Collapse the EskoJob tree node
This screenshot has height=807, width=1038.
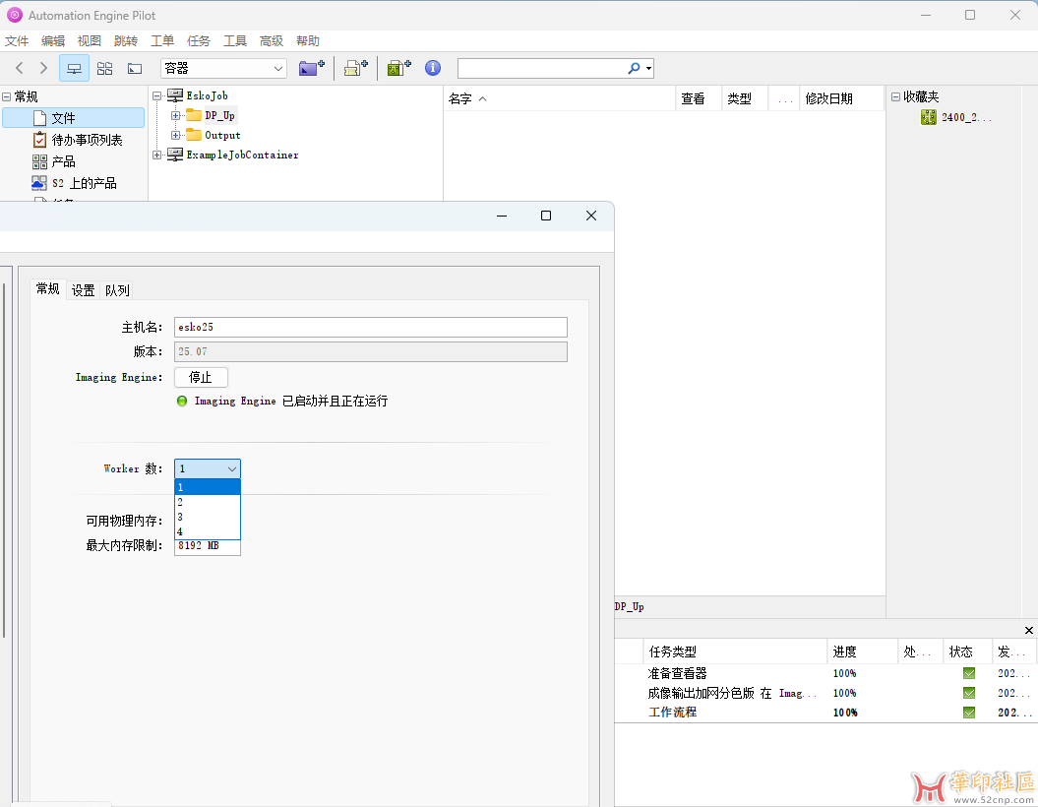point(156,96)
